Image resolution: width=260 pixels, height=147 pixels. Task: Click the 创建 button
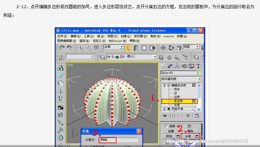click(x=171, y=131)
